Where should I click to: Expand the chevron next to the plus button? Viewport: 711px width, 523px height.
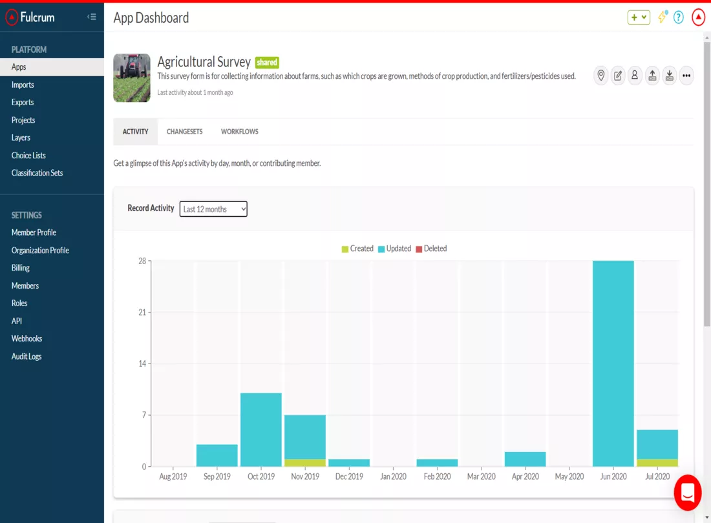pyautogui.click(x=644, y=17)
